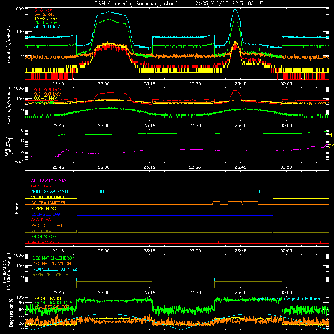Click the orange '6-12 keV' legend label
Screen dimensions: 334x334
(45, 14)
